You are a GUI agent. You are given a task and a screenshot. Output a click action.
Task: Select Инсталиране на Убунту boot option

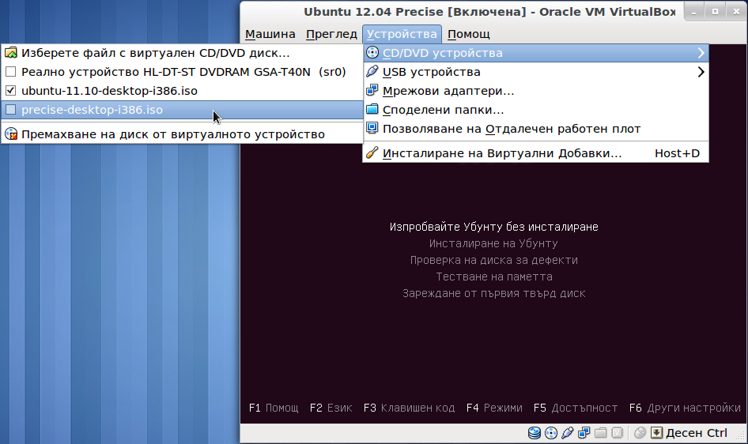(x=493, y=243)
